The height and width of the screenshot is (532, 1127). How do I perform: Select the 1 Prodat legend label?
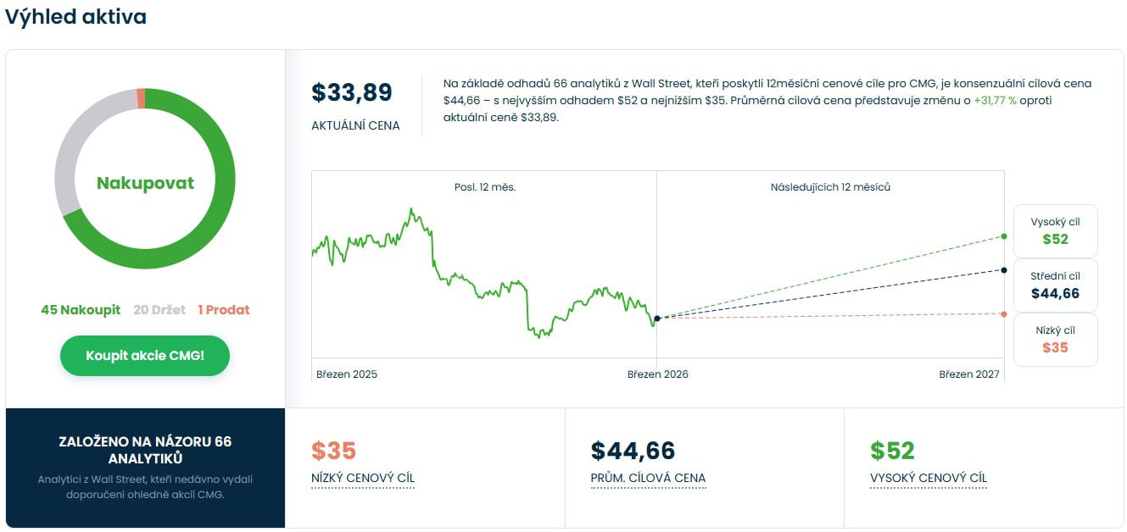(224, 310)
